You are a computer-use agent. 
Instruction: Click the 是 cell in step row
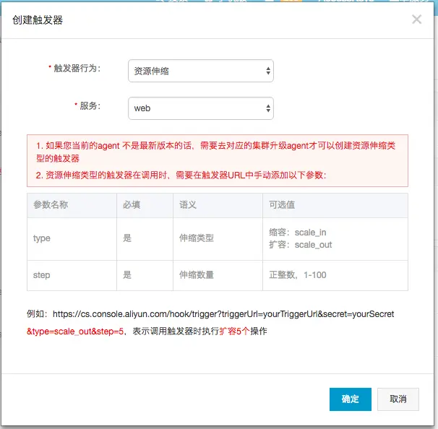click(145, 275)
